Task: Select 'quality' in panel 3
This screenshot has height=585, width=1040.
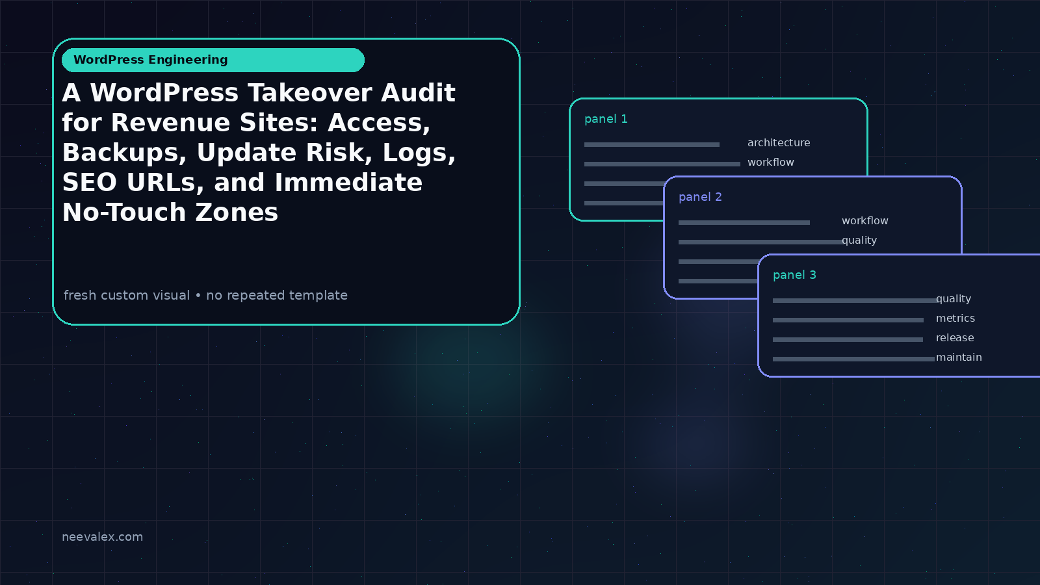Action: [954, 299]
